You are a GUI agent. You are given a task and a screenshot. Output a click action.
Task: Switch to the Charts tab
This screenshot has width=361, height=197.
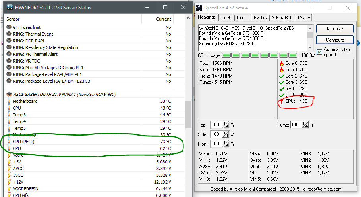tap(304, 18)
